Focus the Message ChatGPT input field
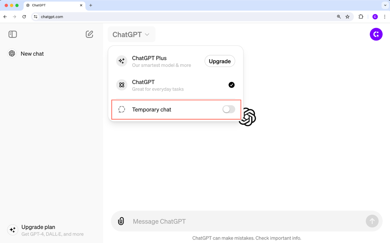The height and width of the screenshot is (243, 390). click(247, 221)
